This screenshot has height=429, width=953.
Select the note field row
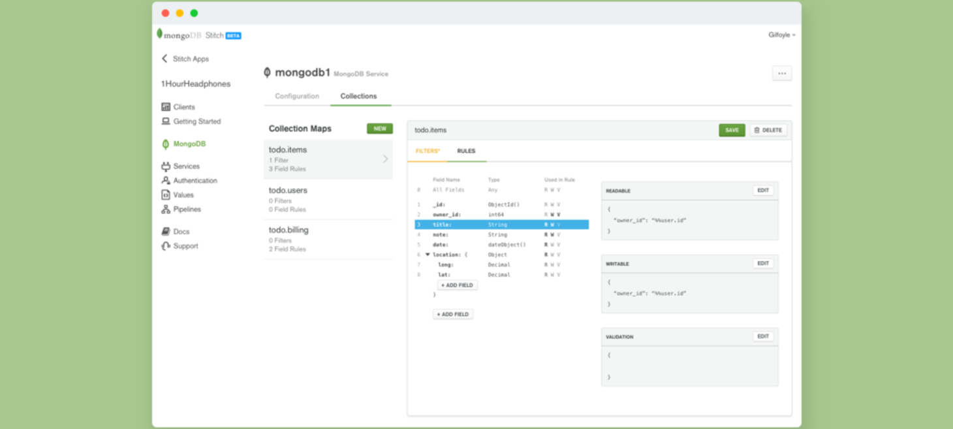502,234
